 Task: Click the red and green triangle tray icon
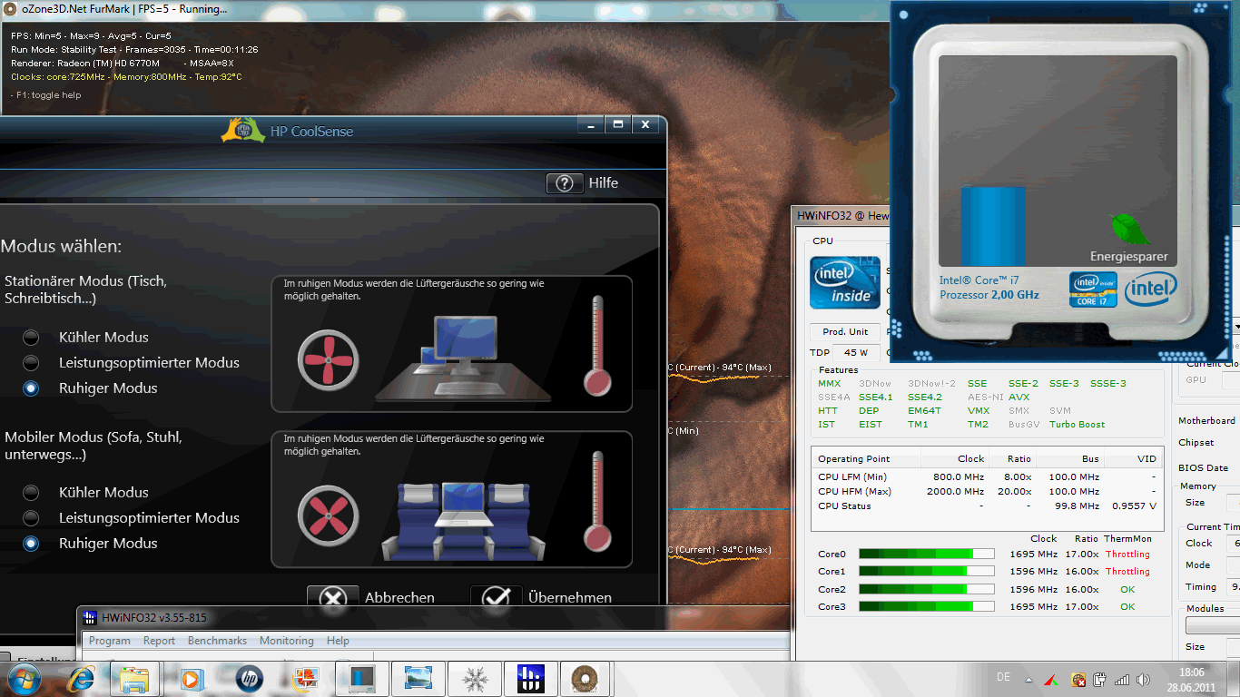tap(1050, 680)
